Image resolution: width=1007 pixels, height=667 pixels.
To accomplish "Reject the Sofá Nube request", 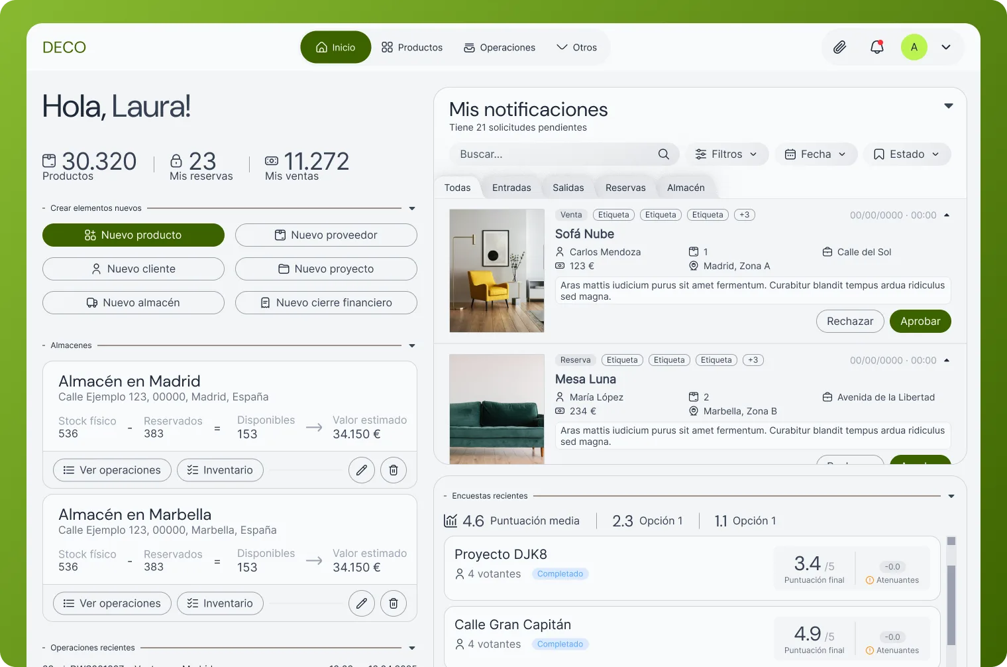I will pyautogui.click(x=850, y=321).
